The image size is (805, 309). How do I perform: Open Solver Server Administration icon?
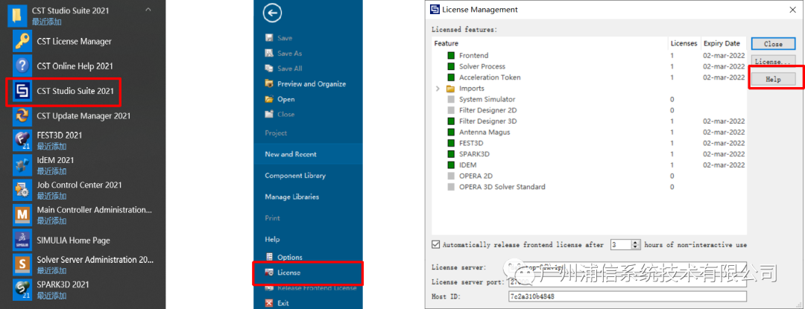[x=22, y=264]
